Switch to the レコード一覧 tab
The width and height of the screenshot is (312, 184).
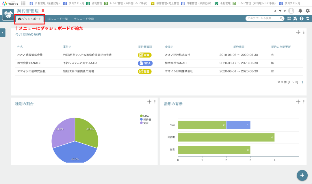pos(58,19)
